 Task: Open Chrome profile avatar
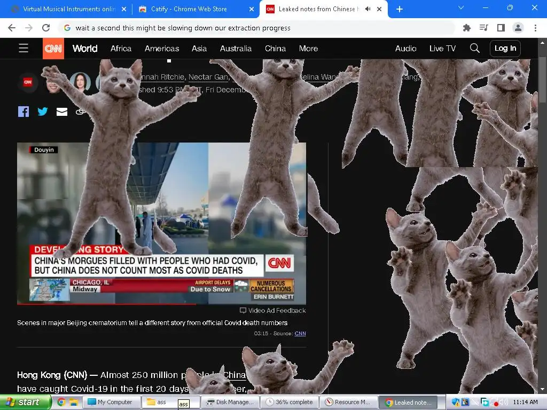coord(518,28)
